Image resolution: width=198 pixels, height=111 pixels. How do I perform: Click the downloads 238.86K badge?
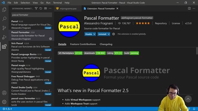(94, 53)
